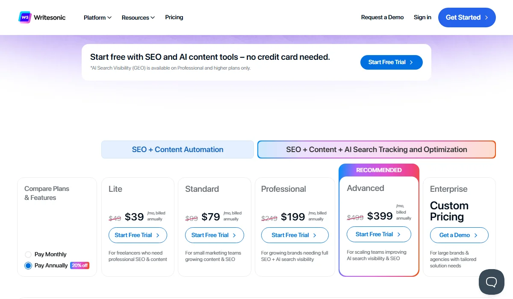Select the Pay Monthly option
Image resolution: width=513 pixels, height=299 pixels.
click(x=28, y=254)
